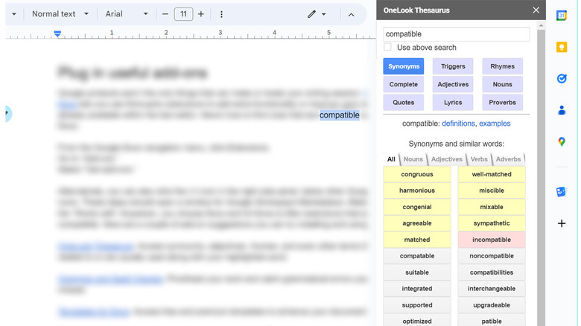Expand the Normal text style dropdown

coord(60,14)
